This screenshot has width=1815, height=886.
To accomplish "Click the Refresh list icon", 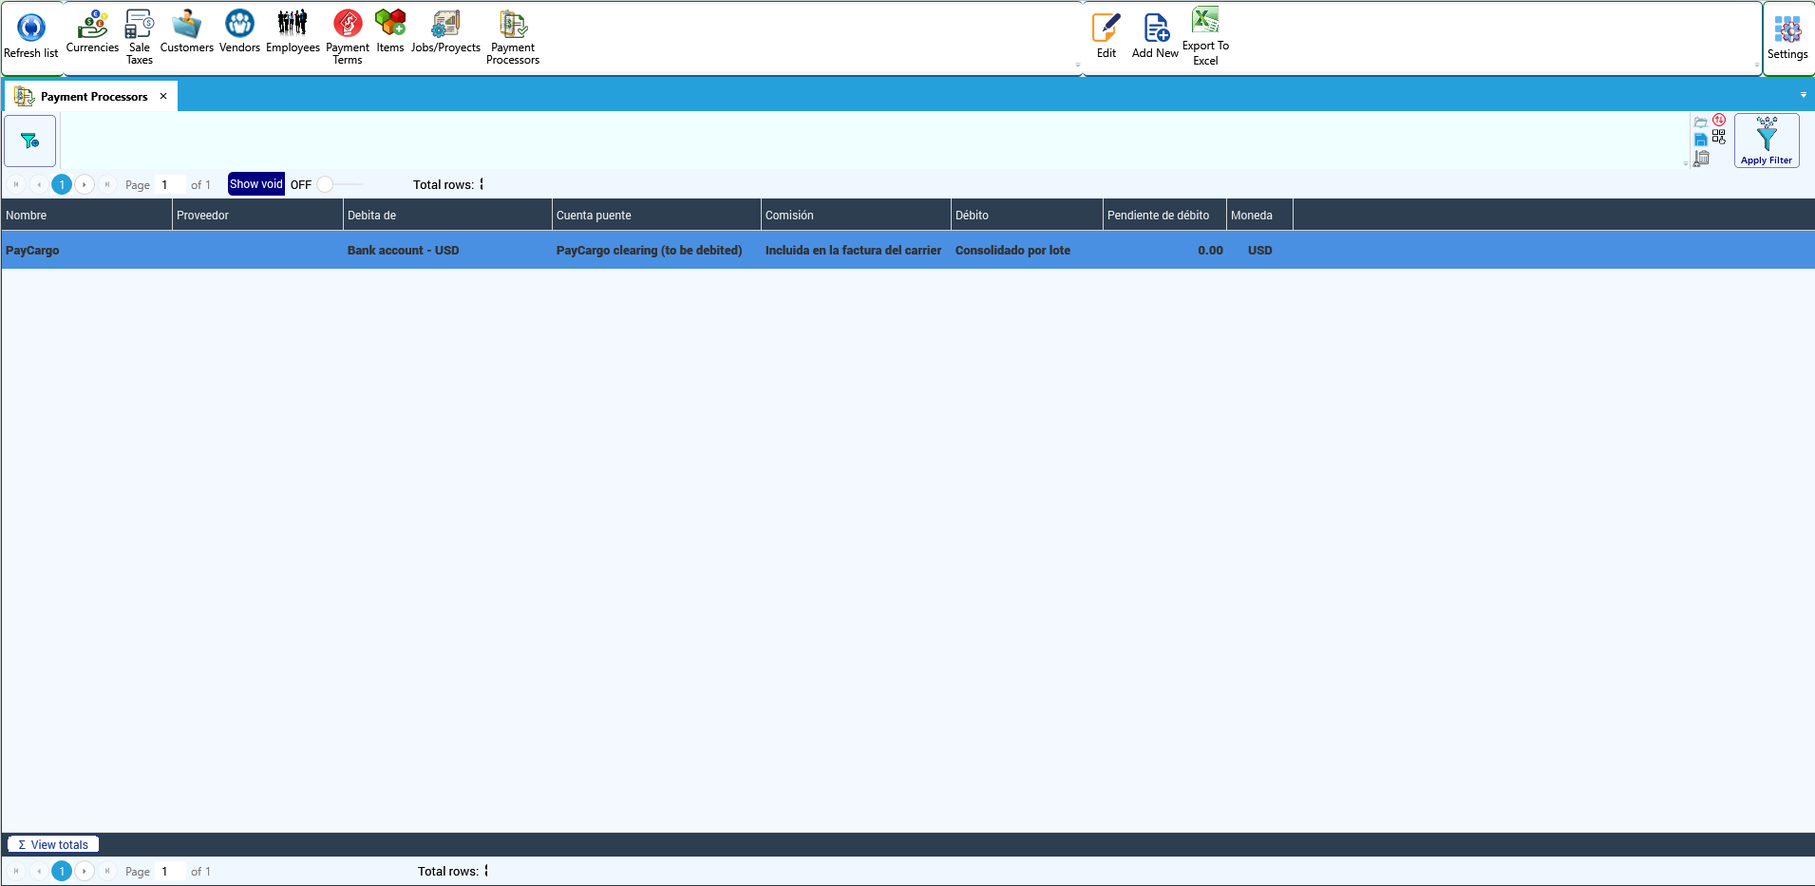I will click(x=30, y=28).
